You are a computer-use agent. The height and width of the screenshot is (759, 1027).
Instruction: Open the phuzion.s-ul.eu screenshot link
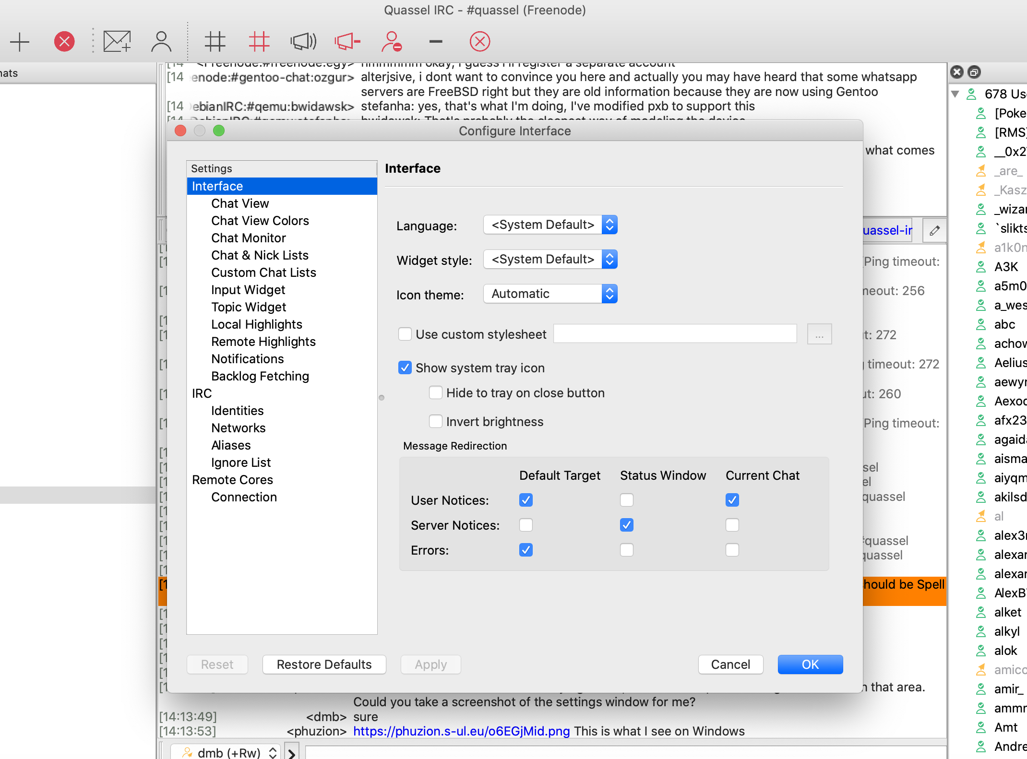coord(462,731)
